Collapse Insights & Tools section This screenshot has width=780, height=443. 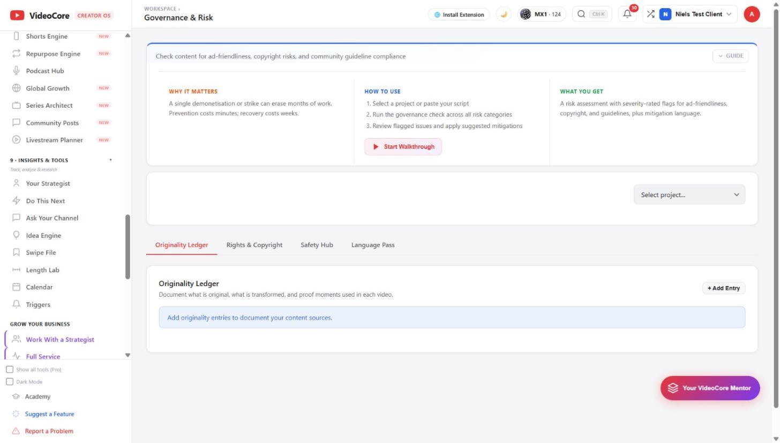111,160
